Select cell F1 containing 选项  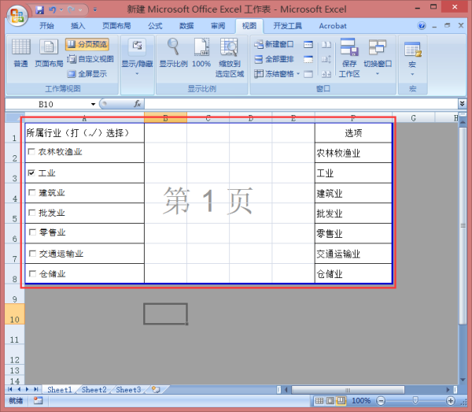click(353, 133)
